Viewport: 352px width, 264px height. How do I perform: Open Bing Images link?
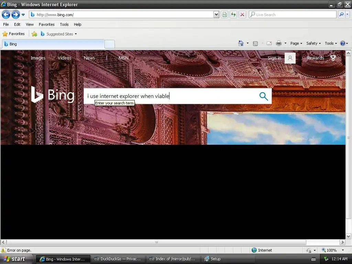(x=38, y=58)
